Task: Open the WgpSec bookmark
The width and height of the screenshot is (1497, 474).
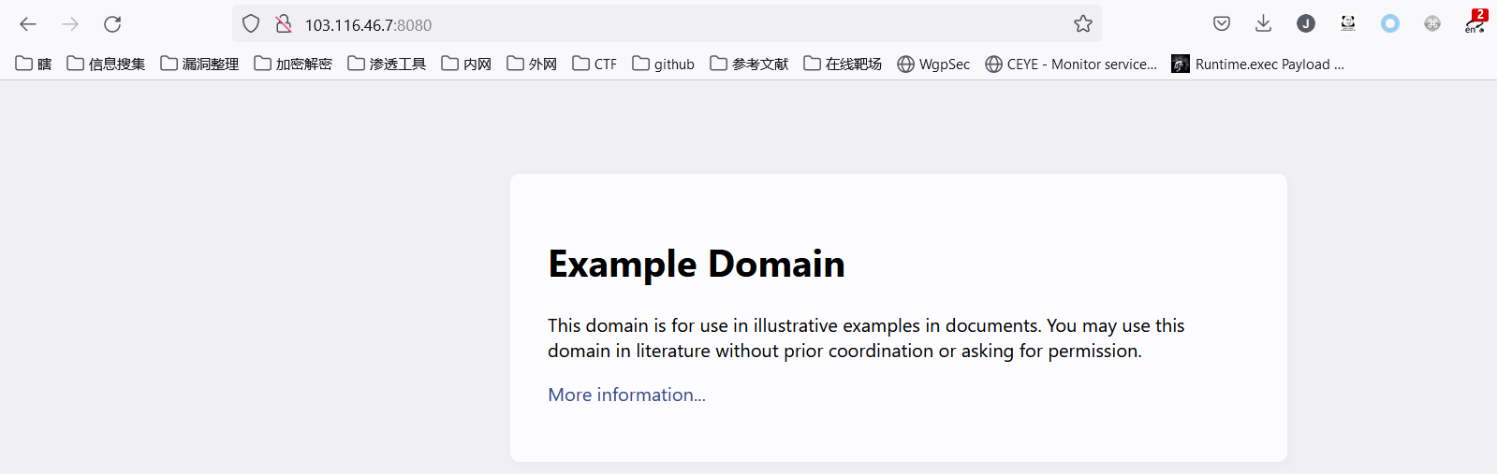Action: point(934,64)
